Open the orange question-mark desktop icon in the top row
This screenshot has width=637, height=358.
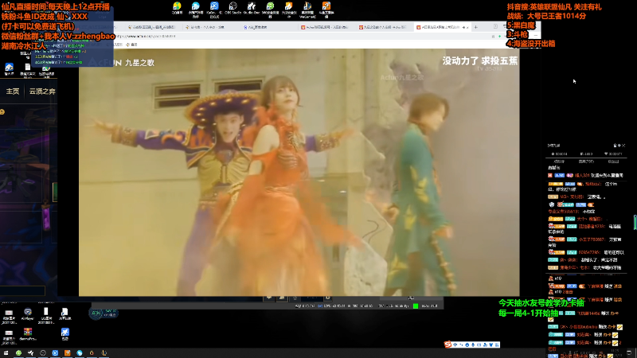(x=326, y=10)
